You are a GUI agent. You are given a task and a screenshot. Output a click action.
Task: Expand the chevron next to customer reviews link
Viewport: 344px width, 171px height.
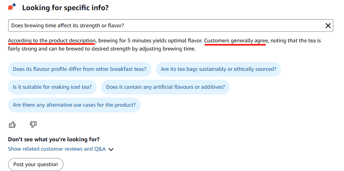(111, 149)
